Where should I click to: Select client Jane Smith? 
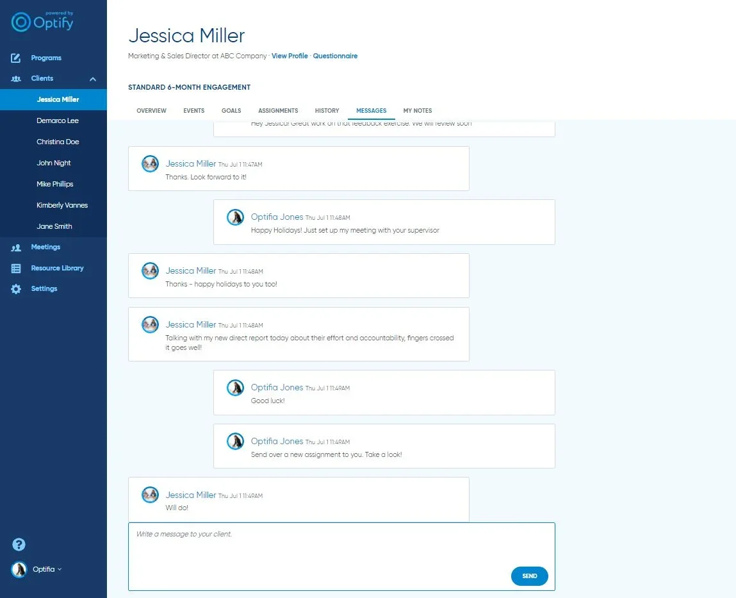pyautogui.click(x=54, y=226)
